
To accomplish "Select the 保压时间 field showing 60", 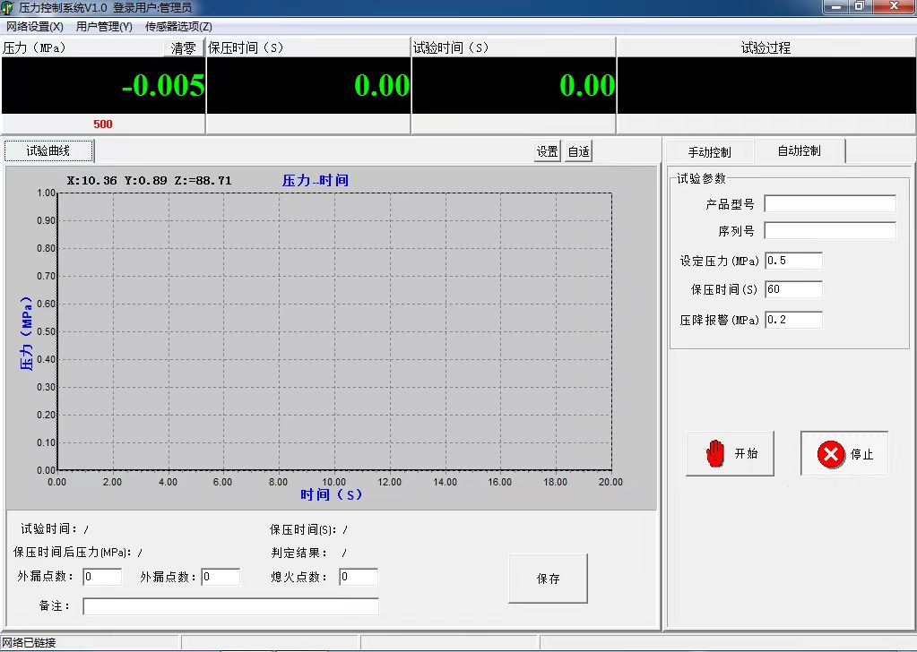I will coord(792,289).
